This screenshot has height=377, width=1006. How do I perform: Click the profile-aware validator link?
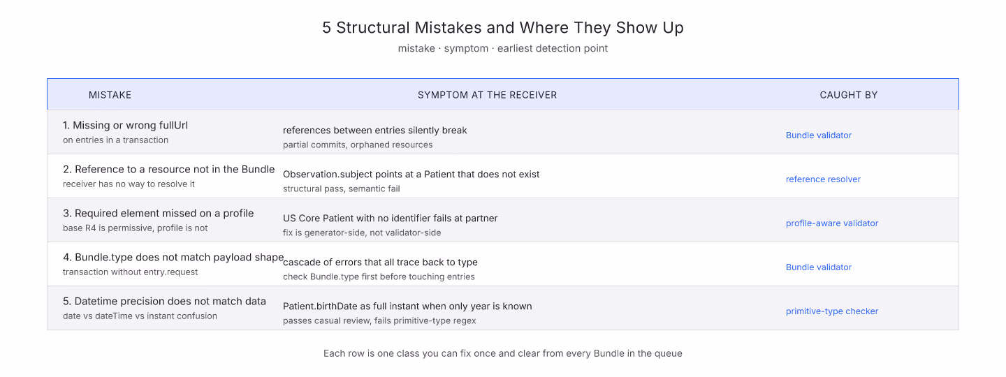click(832, 223)
